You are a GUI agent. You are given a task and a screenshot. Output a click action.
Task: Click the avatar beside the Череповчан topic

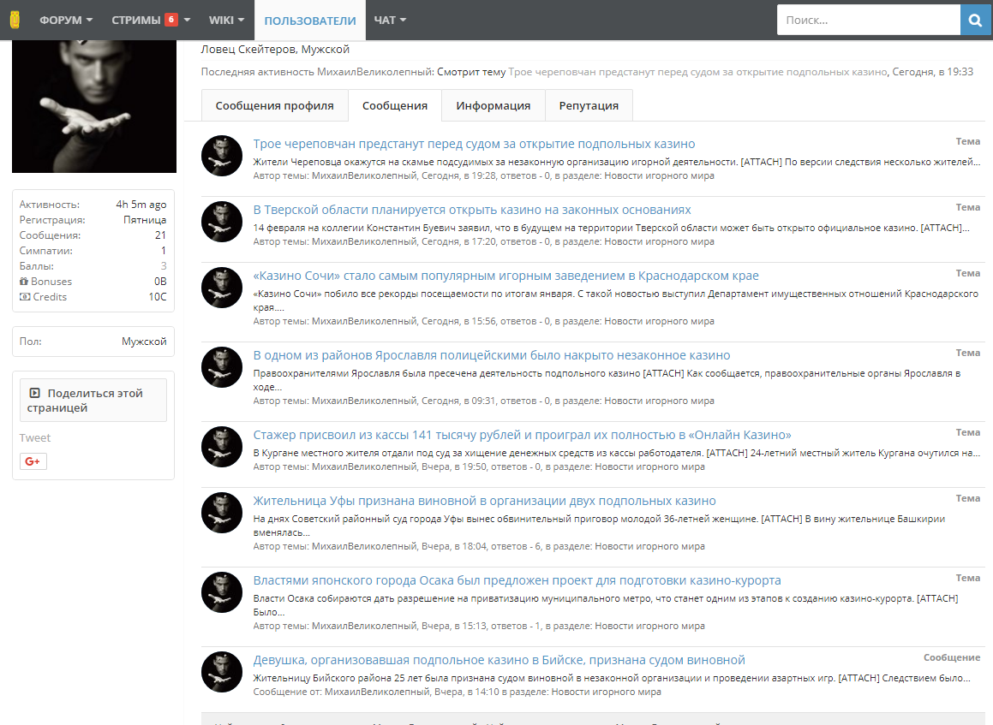point(222,156)
